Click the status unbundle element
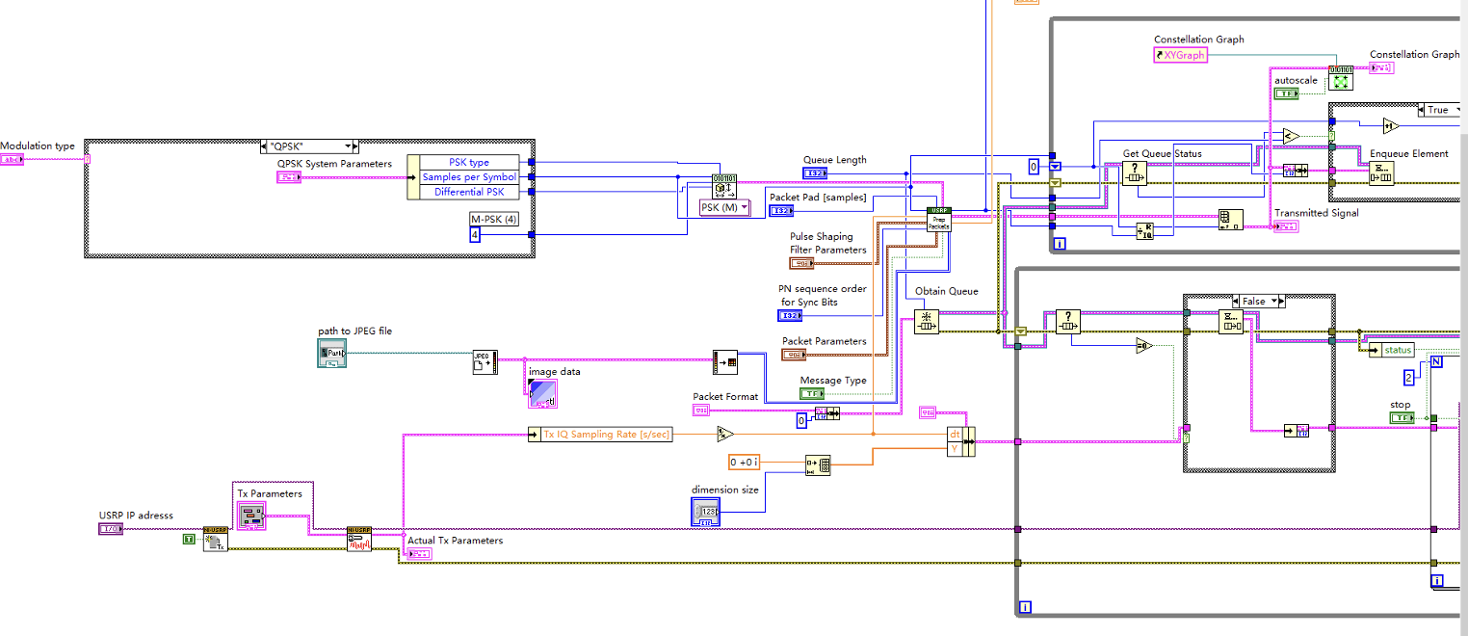 coord(1391,350)
